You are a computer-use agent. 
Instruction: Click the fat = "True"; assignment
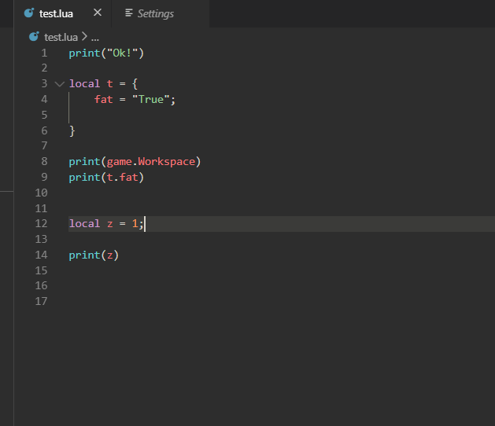[135, 100]
